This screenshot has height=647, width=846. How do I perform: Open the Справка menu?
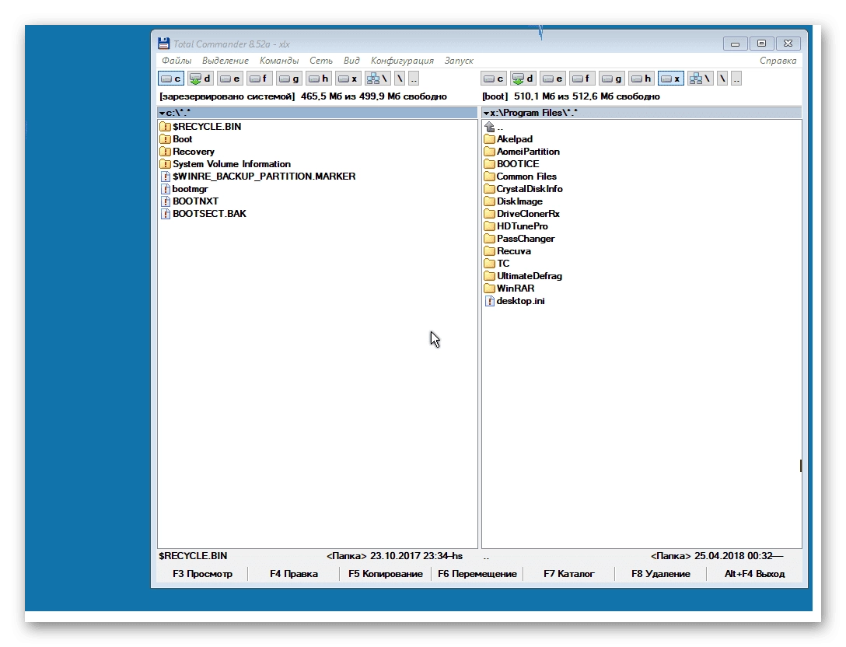[778, 61]
